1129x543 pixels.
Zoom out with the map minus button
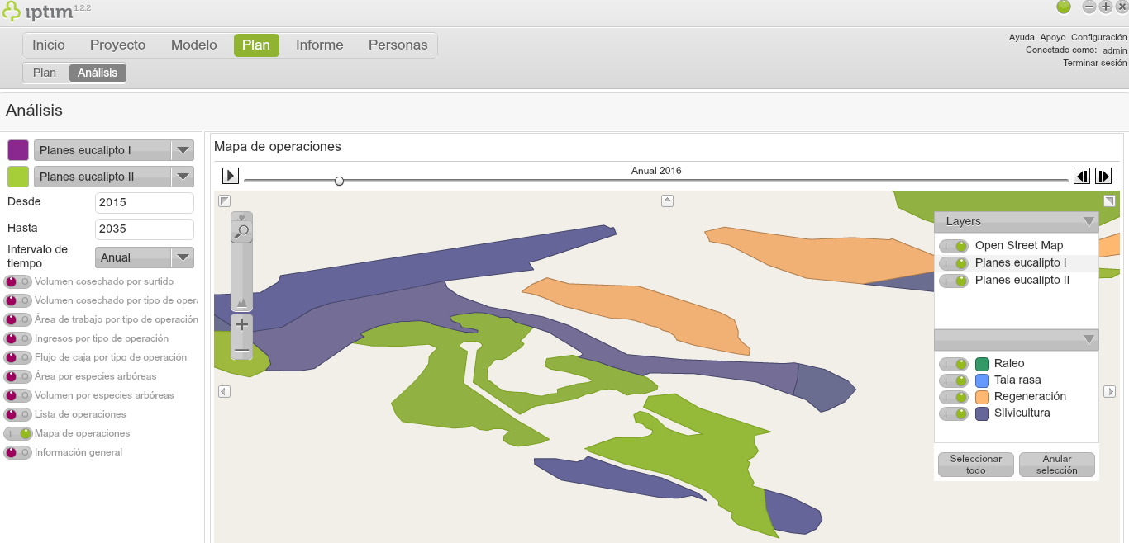[242, 351]
